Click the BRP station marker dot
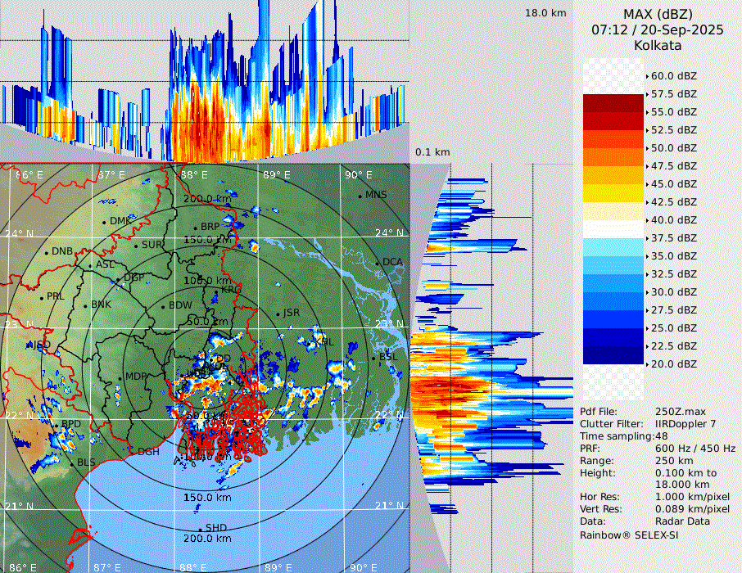Viewport: 742px width, 573px height. tap(195, 228)
